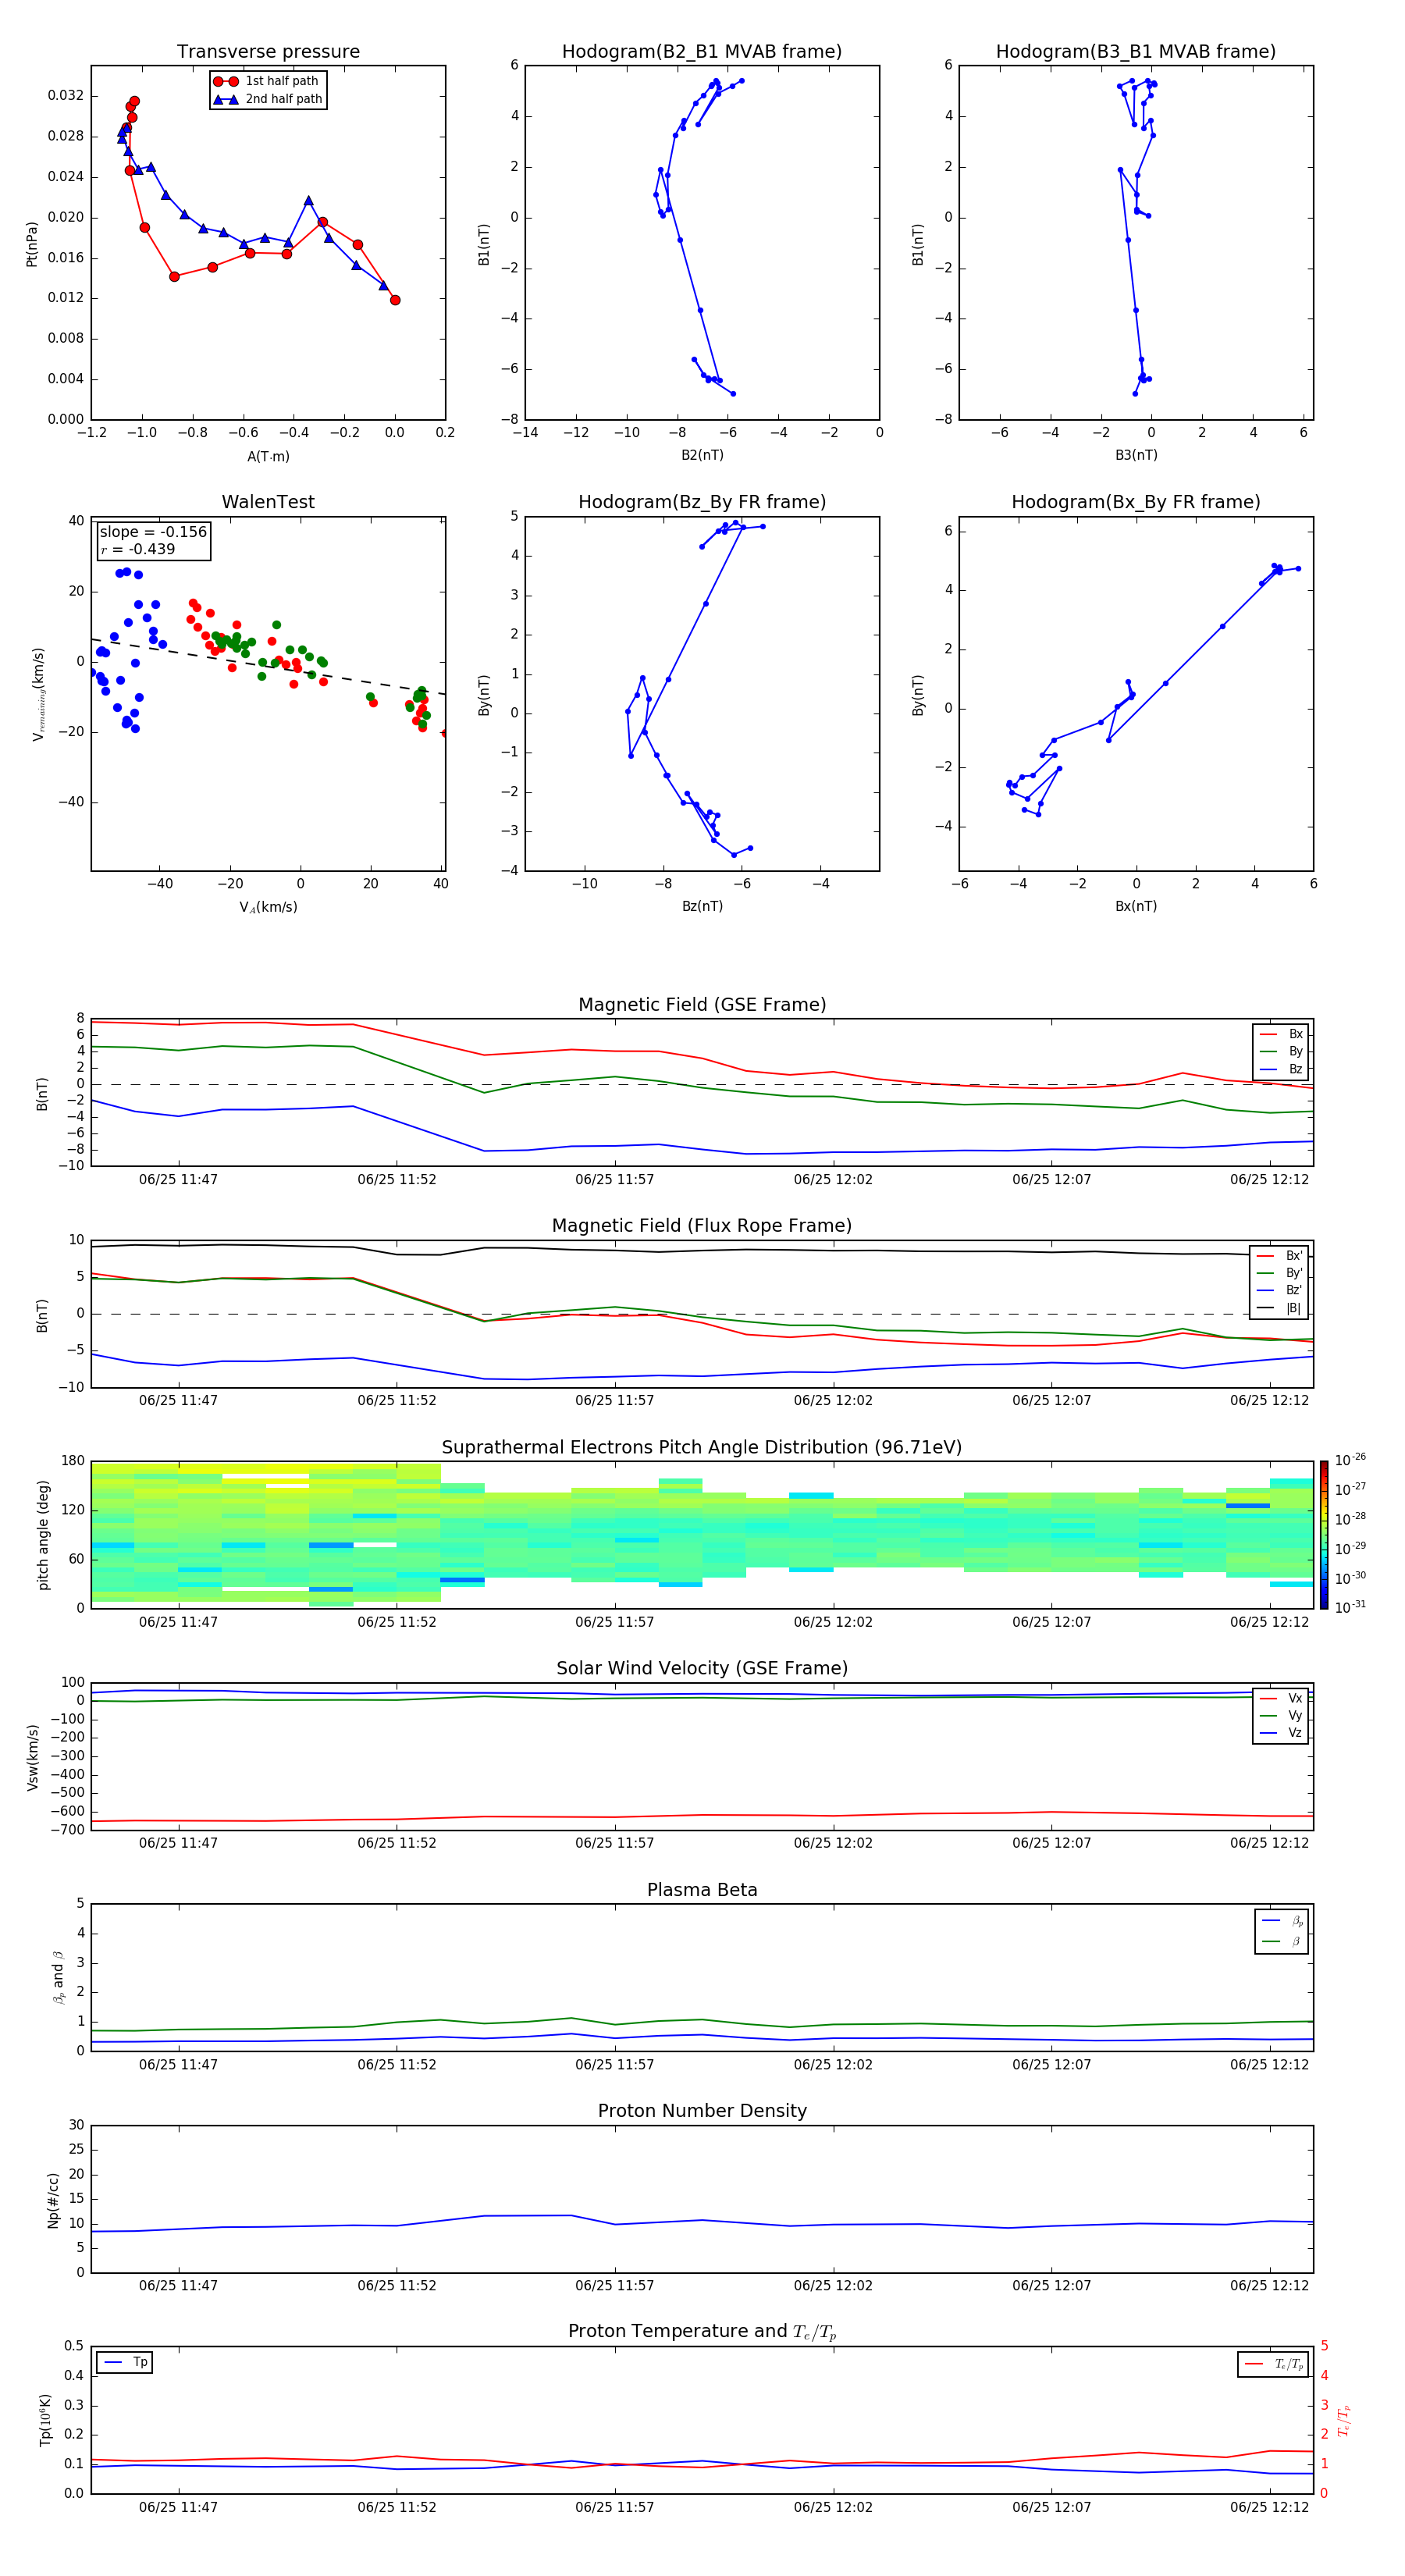Click 'Proton Number Density' title
The width and height of the screenshot is (1405, 2576).
click(702, 2111)
